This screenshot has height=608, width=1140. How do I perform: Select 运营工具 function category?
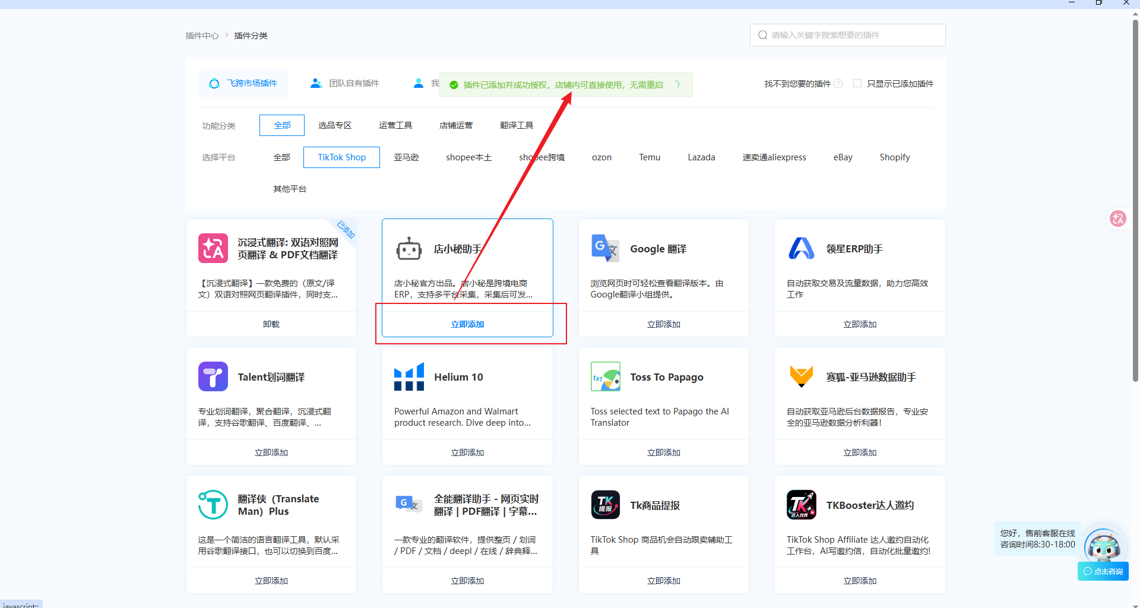tap(395, 125)
